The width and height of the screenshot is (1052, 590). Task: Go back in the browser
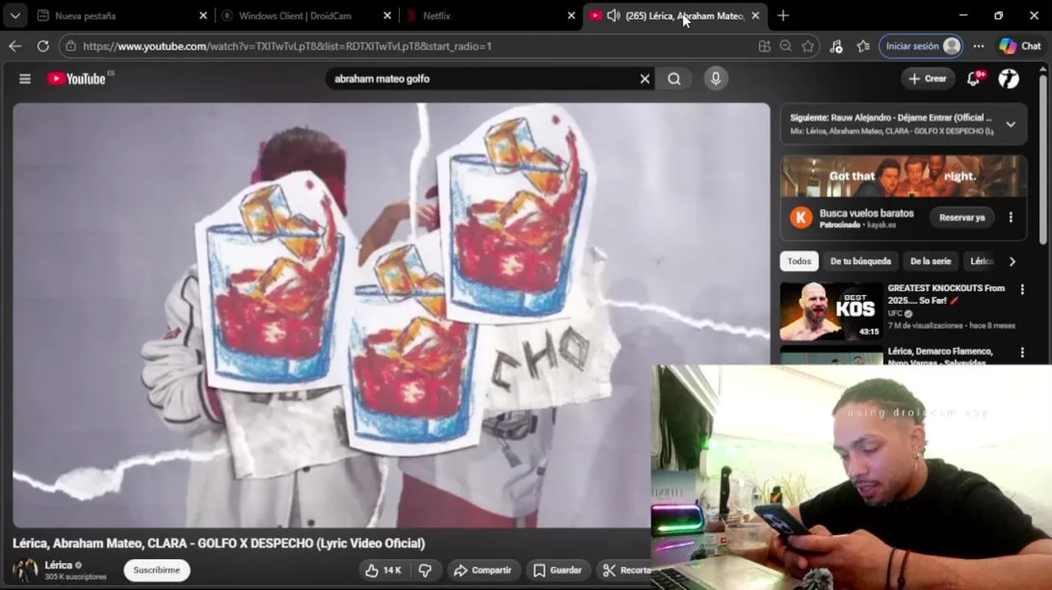[15, 46]
